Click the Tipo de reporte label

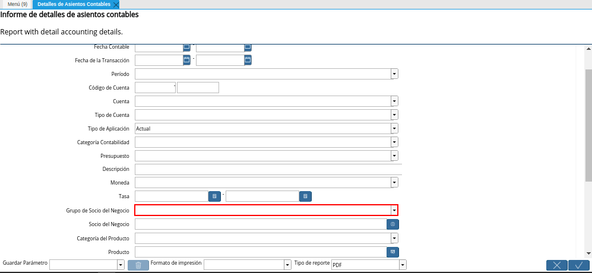312,263
